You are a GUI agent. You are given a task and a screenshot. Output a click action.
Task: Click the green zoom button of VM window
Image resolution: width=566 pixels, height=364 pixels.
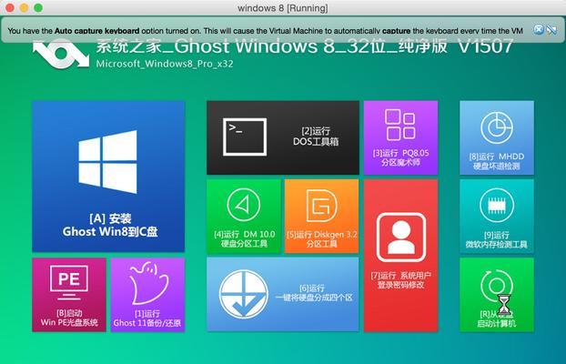pyautogui.click(x=38, y=8)
